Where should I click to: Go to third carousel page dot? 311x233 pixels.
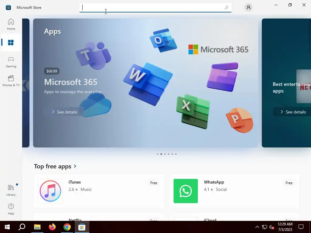tap(165, 154)
